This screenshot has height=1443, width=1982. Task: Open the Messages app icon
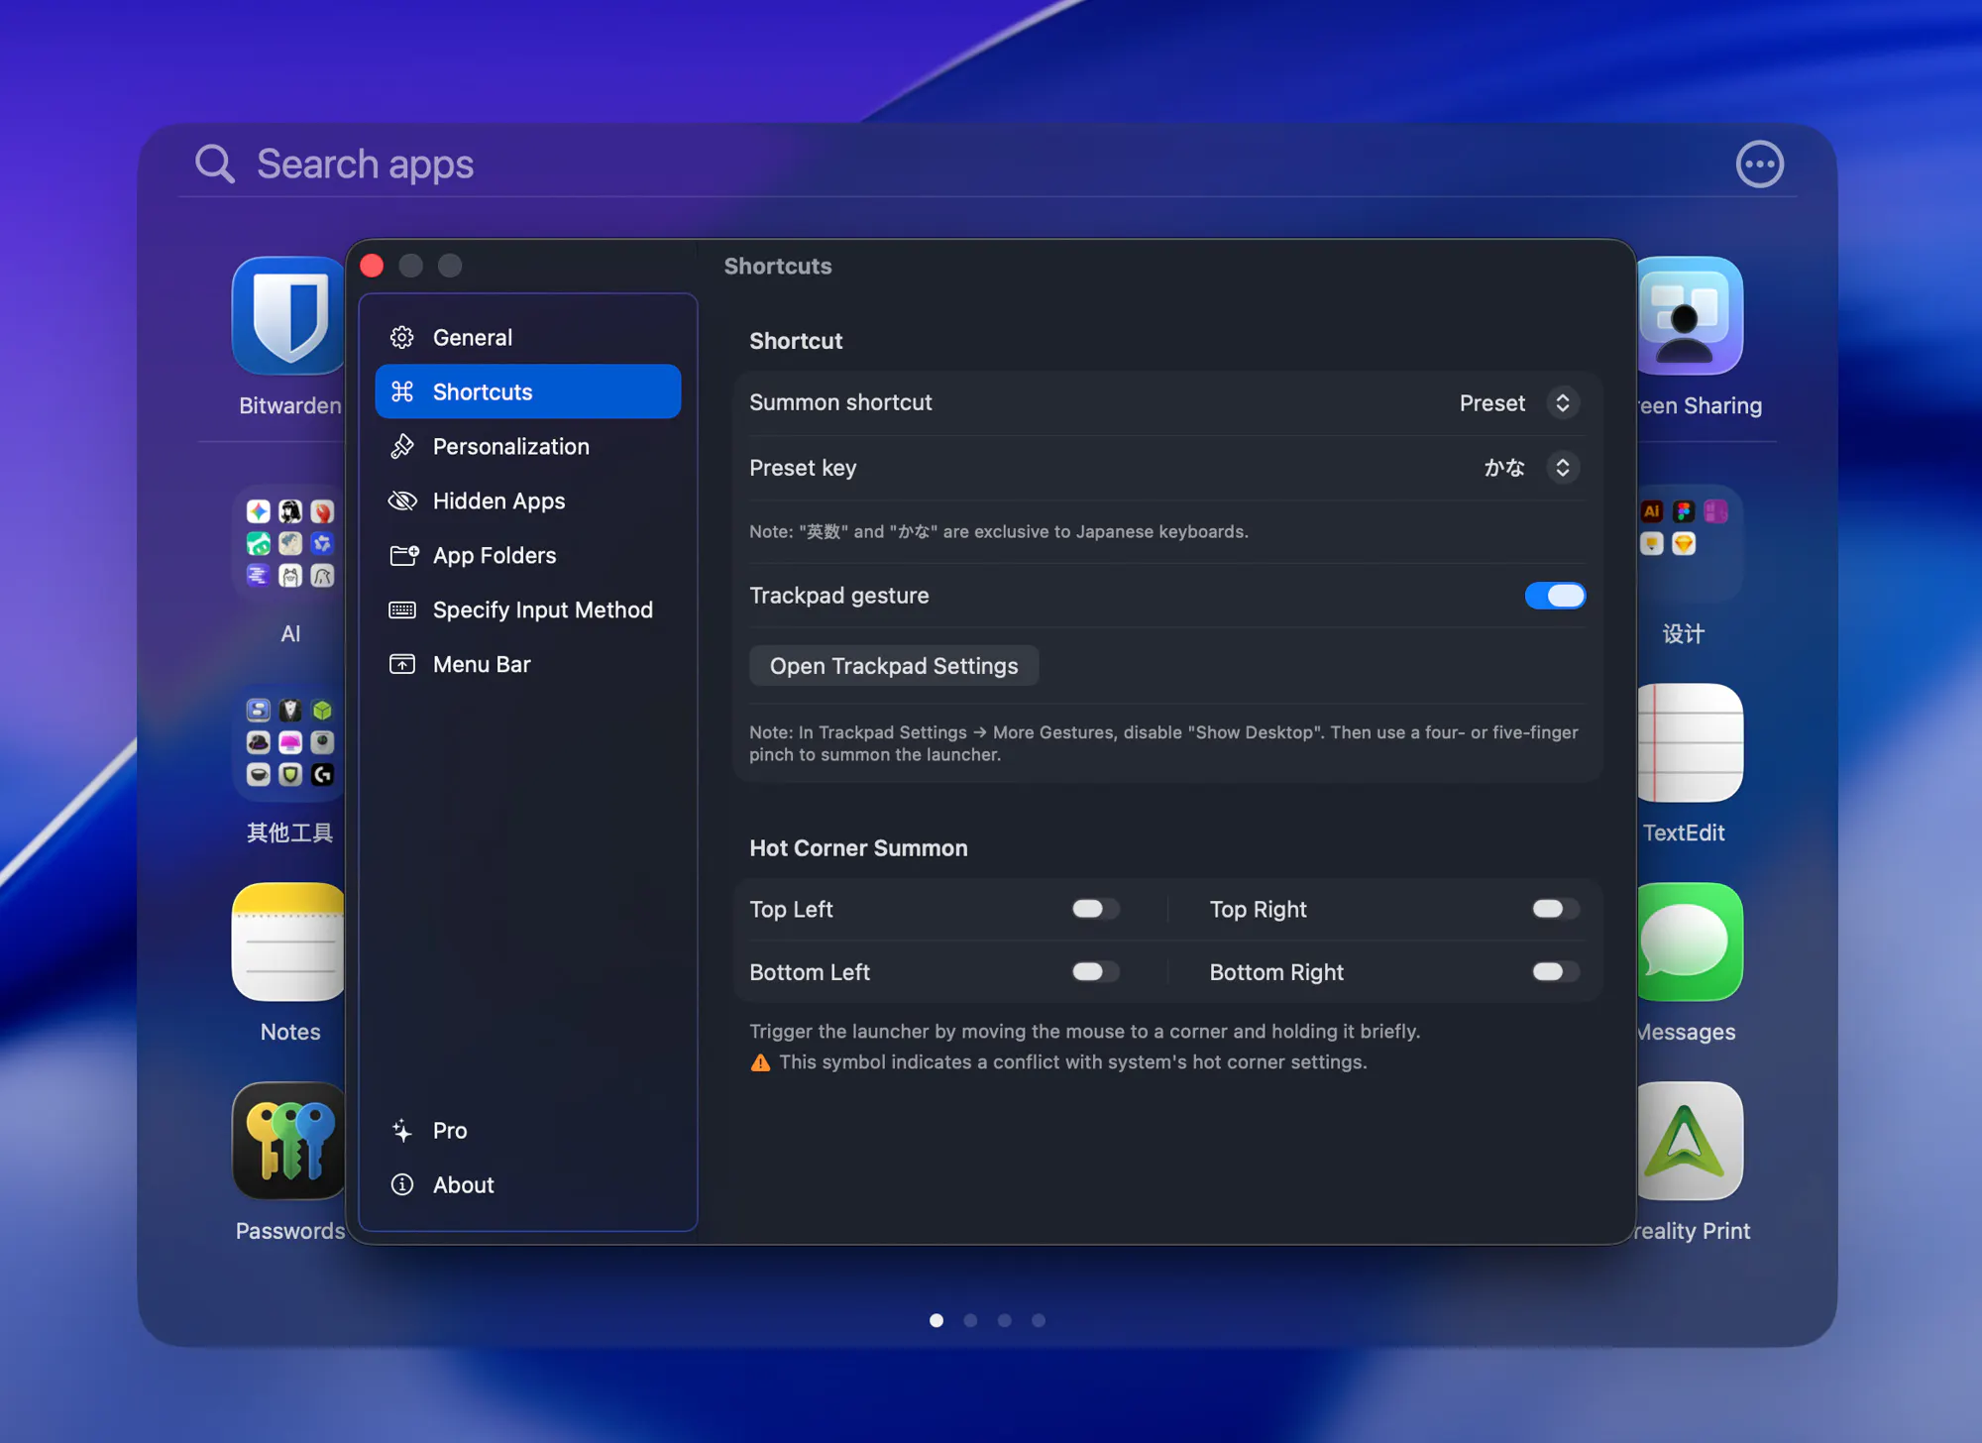pyautogui.click(x=1690, y=943)
